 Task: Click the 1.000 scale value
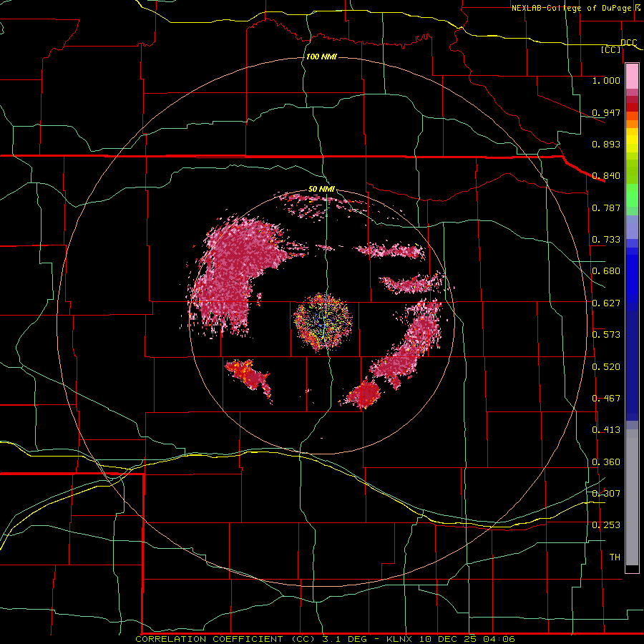click(606, 80)
